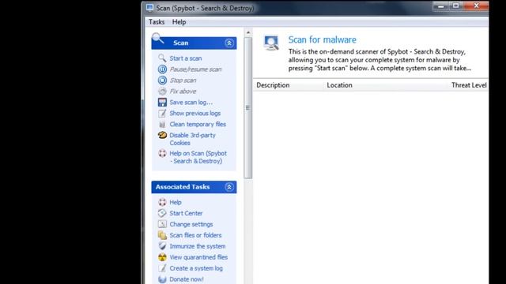Click the sidebar vertical scrollbar thumb
This screenshot has width=506, height=284.
pyautogui.click(x=247, y=107)
